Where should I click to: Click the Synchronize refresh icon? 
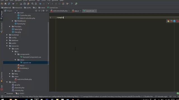tap(9, 4)
